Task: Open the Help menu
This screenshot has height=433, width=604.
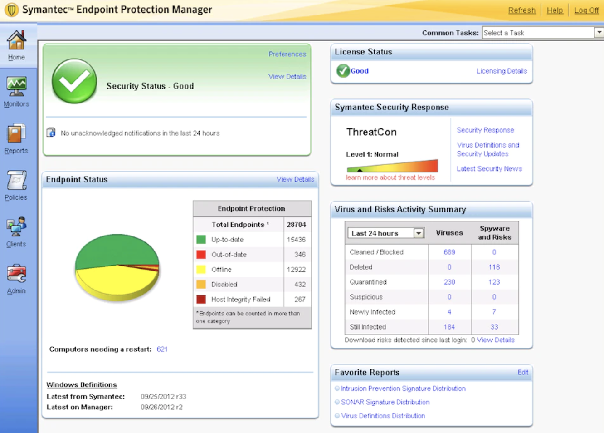Action: 555,10
